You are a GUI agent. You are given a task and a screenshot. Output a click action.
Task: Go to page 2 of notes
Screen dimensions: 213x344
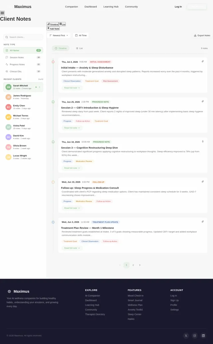pyautogui.click(x=133, y=265)
